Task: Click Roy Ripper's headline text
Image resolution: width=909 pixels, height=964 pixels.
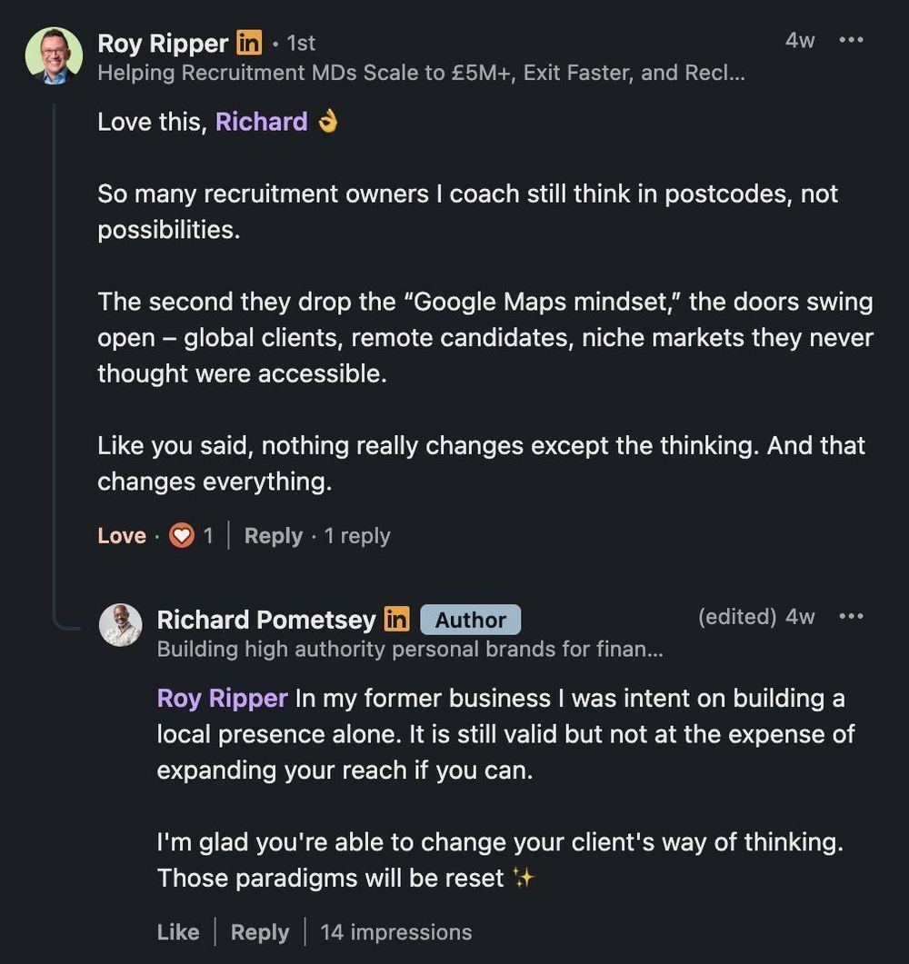Action: [421, 74]
